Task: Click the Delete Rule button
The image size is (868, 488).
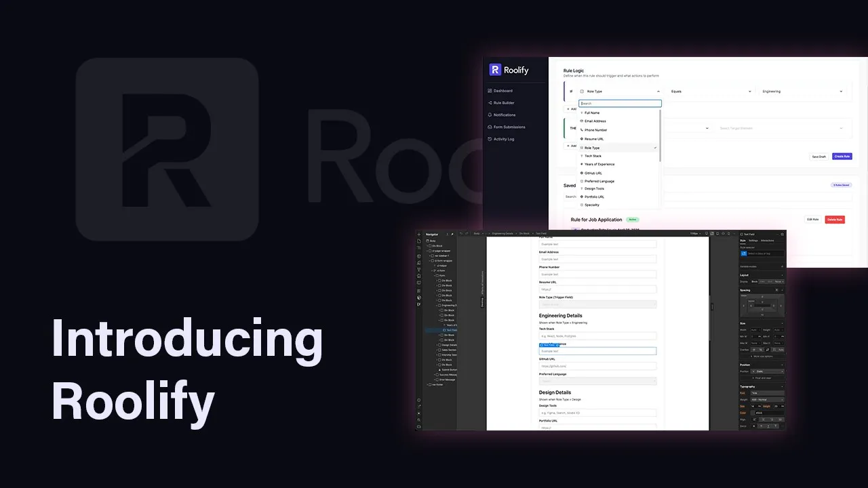Action: (x=835, y=220)
